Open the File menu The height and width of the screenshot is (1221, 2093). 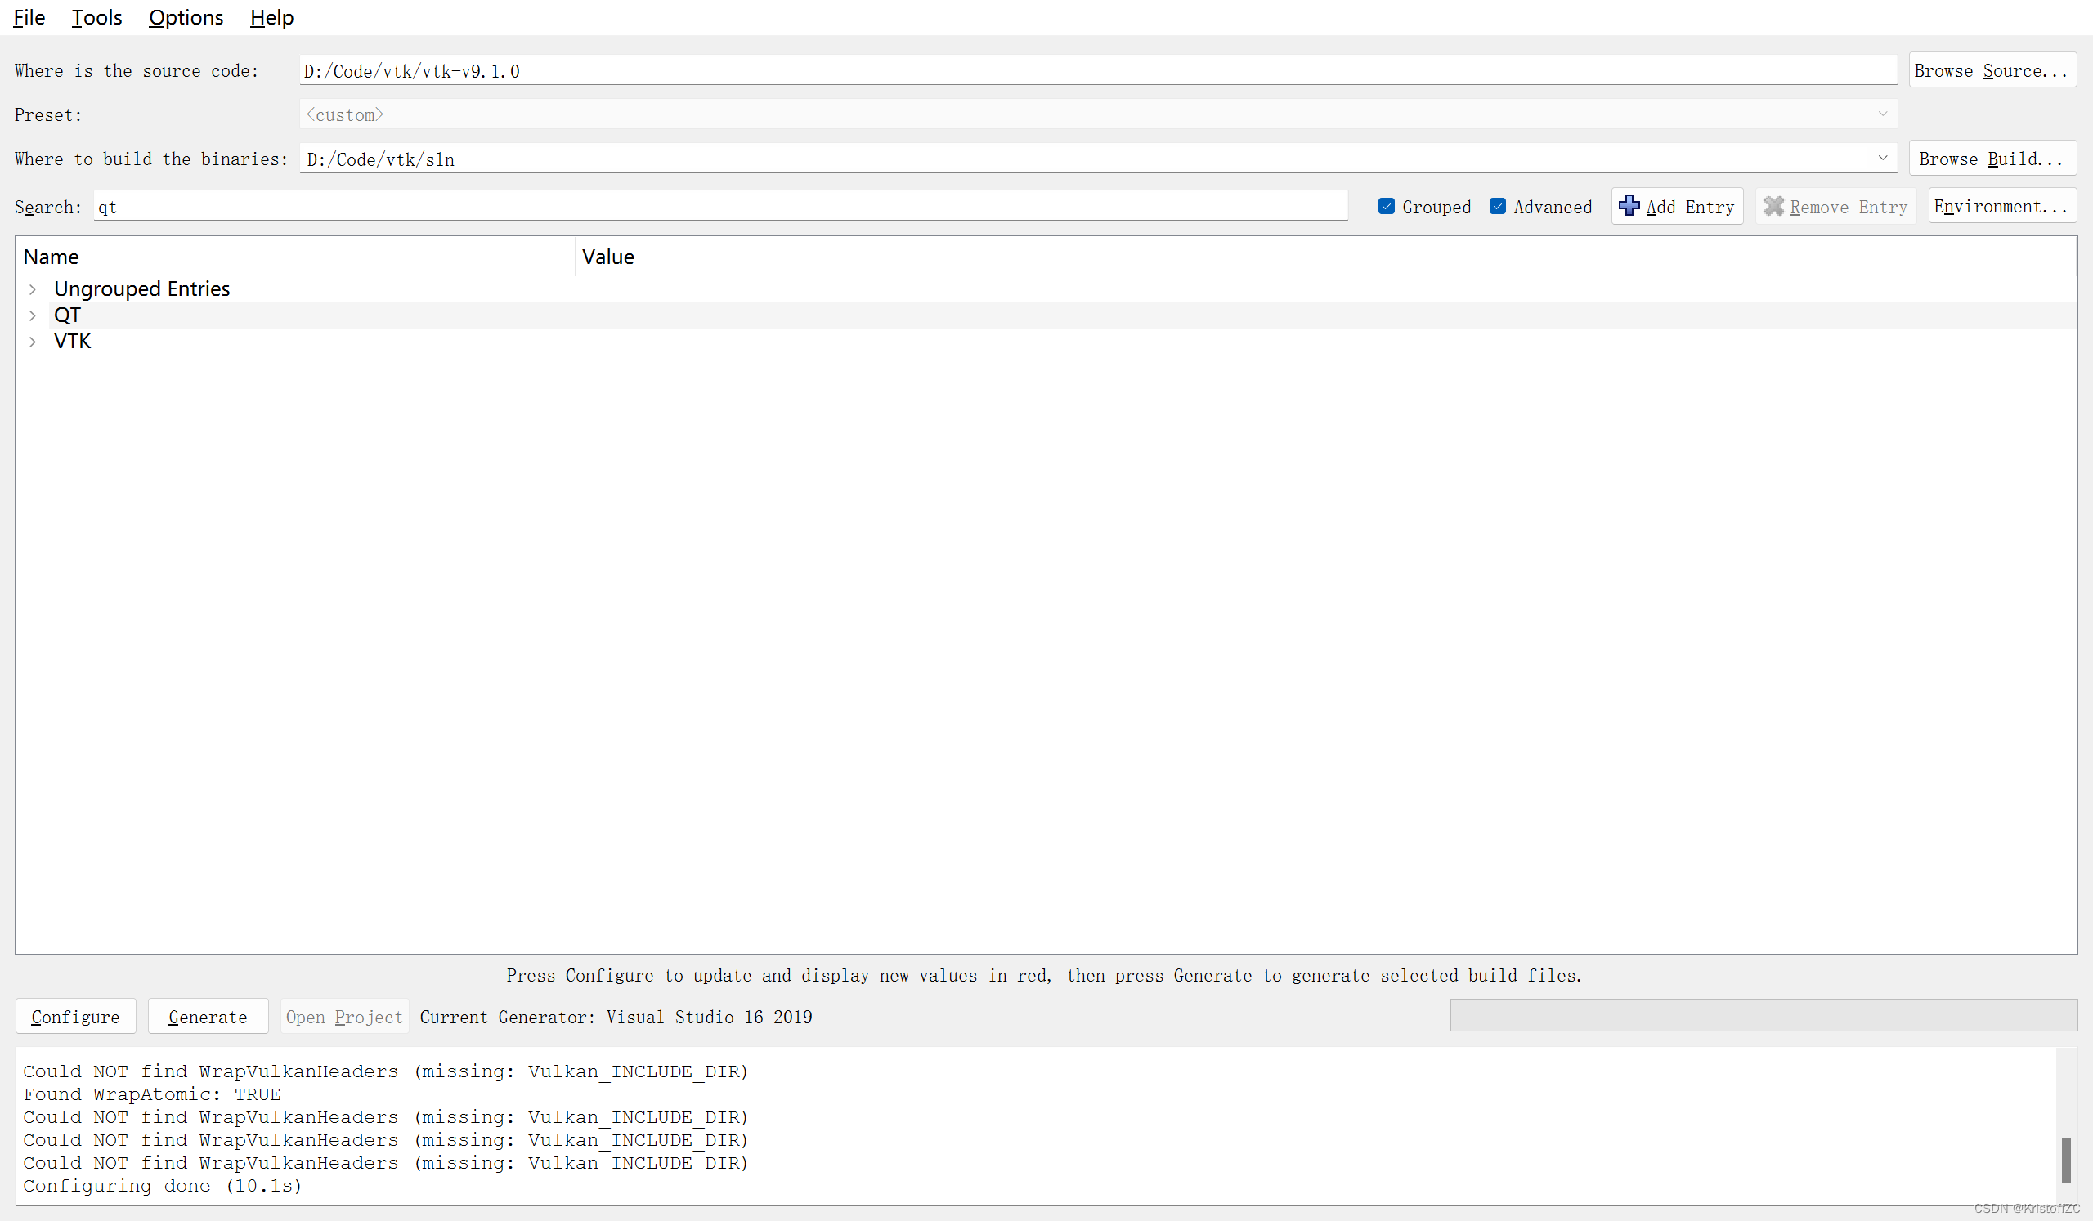[x=29, y=17]
